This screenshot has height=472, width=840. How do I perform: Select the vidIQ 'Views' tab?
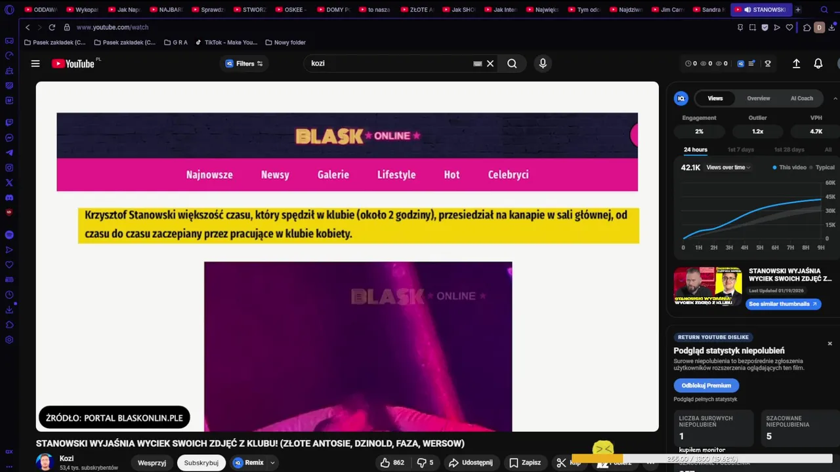pos(715,98)
